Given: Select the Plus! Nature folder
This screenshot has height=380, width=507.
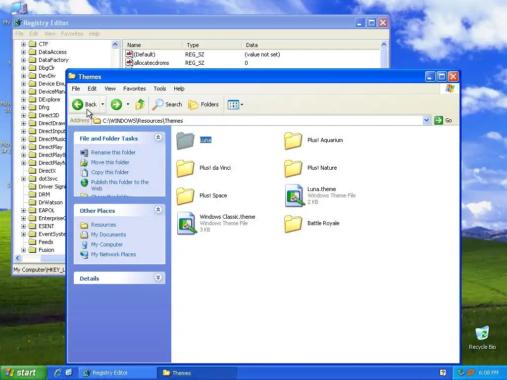Looking at the screenshot, I should [293, 168].
